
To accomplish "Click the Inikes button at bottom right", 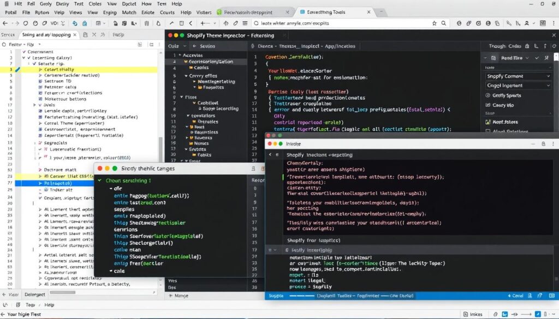I will pos(473,315).
